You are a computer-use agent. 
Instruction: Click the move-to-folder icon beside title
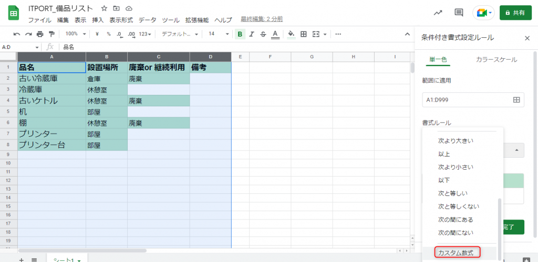point(117,8)
